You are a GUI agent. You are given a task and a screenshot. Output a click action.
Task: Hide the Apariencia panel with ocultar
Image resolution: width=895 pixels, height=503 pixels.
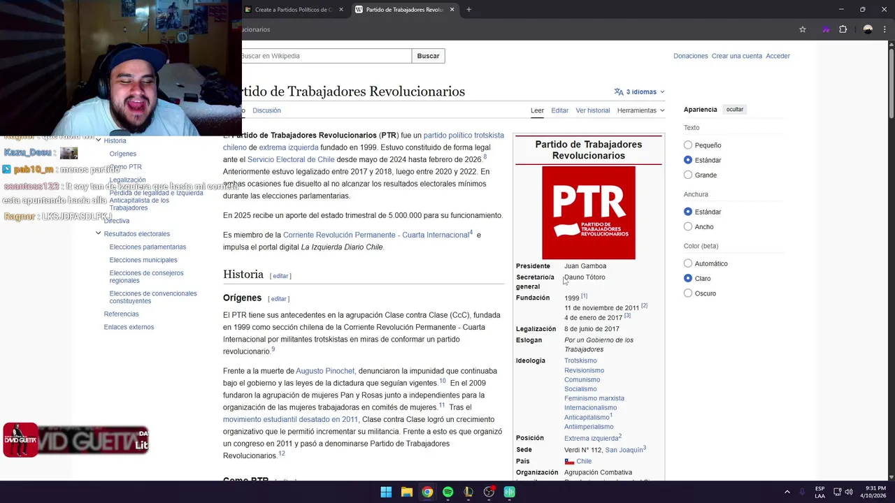(734, 110)
